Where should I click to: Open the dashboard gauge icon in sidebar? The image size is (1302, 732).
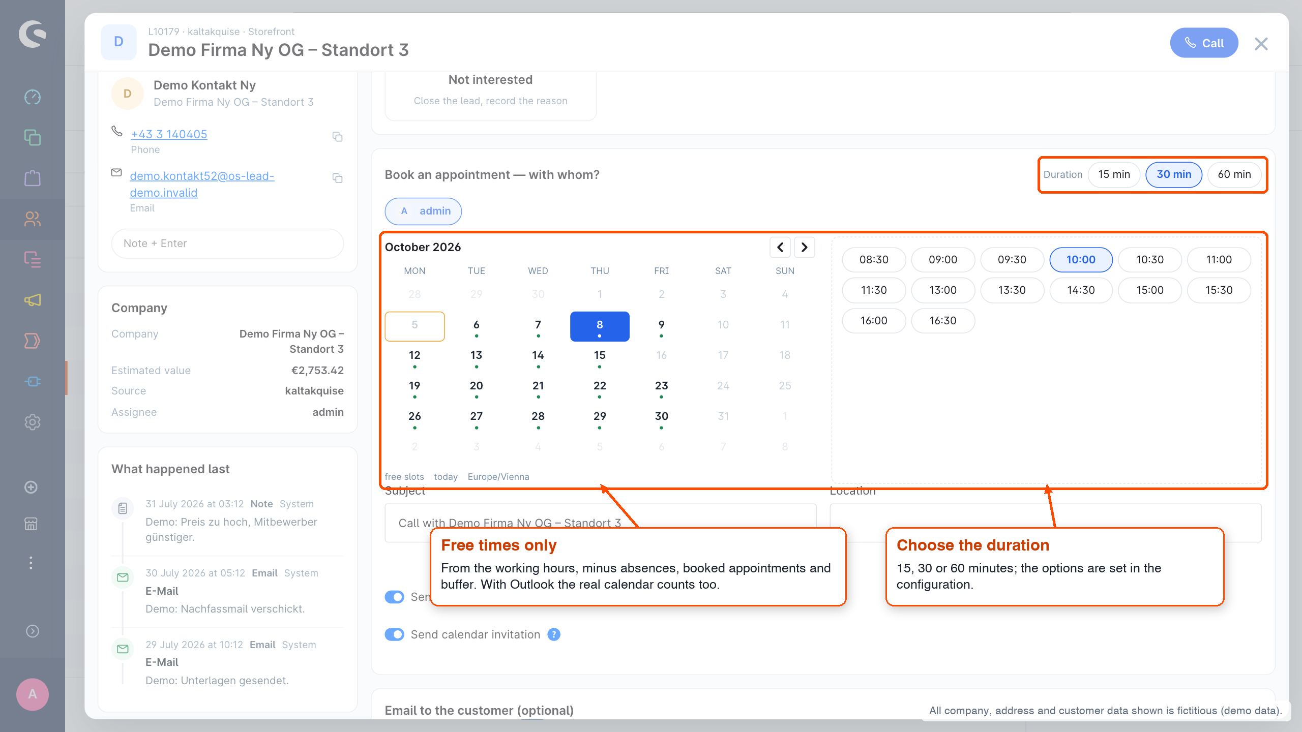[33, 97]
